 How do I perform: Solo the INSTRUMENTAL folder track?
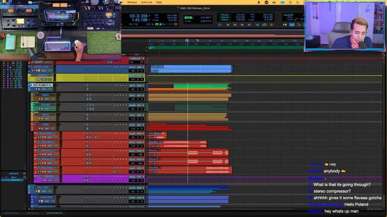coord(36,89)
